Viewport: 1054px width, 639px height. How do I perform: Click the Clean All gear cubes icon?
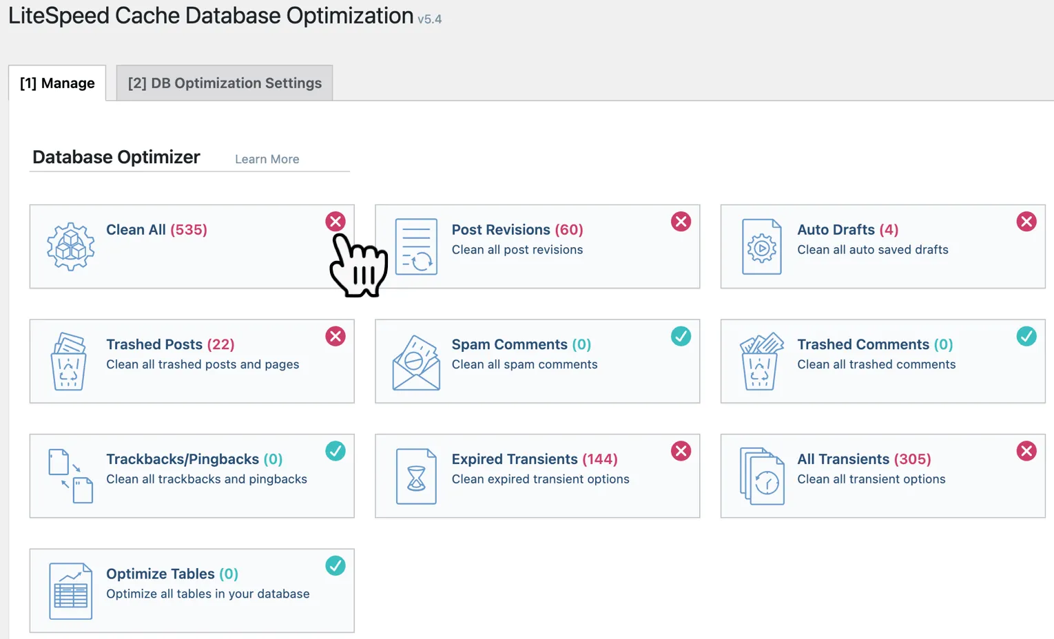[70, 247]
